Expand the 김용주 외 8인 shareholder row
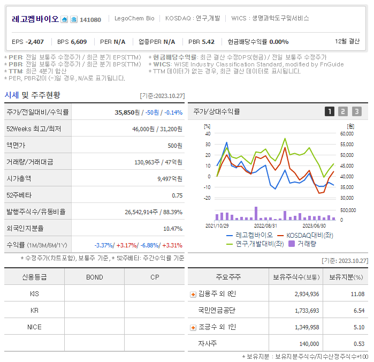Viewport: 374px width, 362px height. (x=193, y=295)
